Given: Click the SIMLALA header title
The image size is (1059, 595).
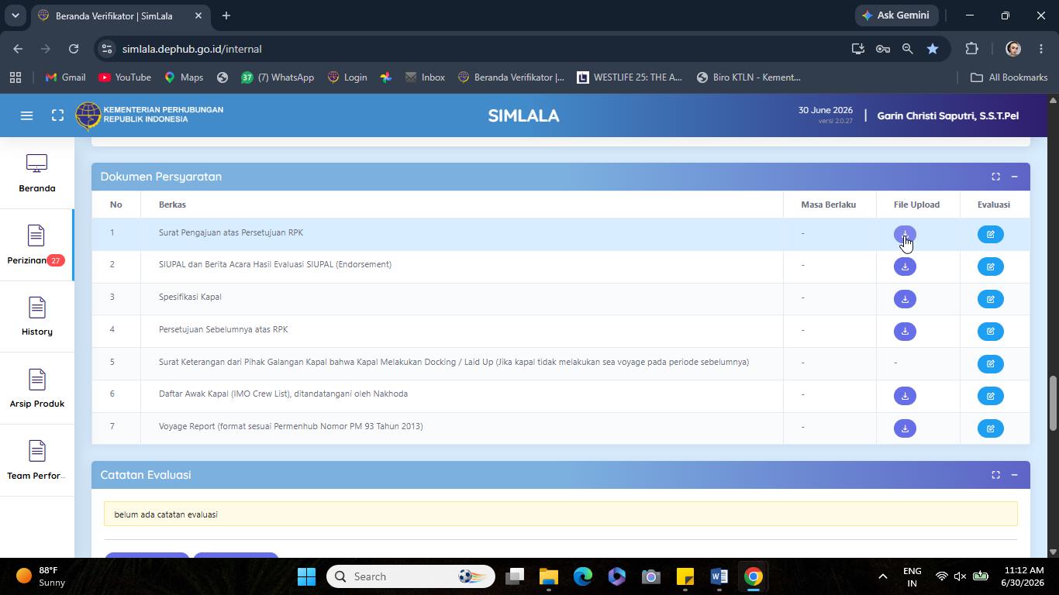Looking at the screenshot, I should (x=523, y=115).
